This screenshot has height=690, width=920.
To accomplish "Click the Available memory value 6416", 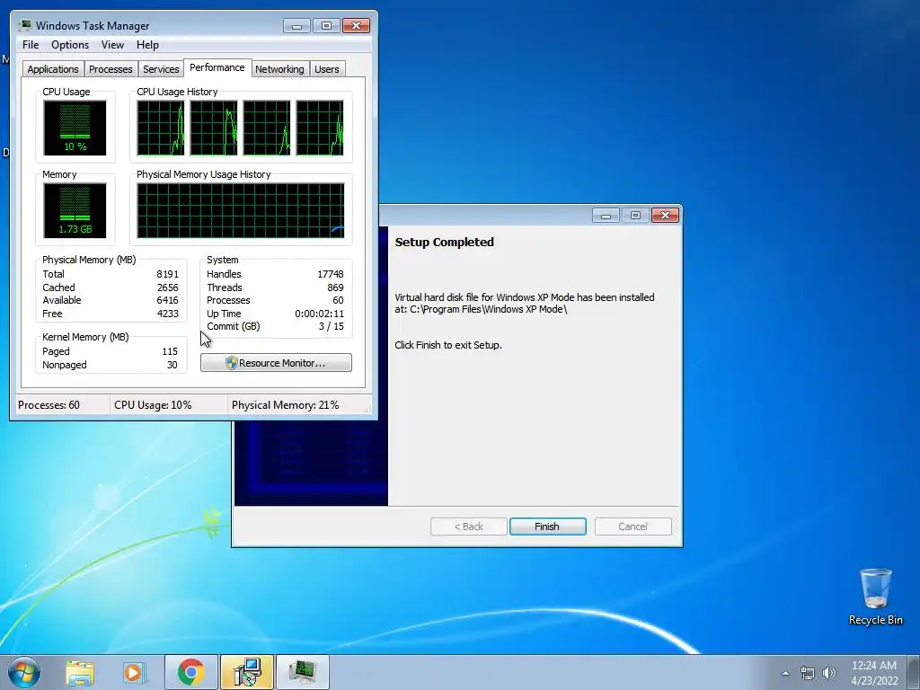I will (167, 300).
